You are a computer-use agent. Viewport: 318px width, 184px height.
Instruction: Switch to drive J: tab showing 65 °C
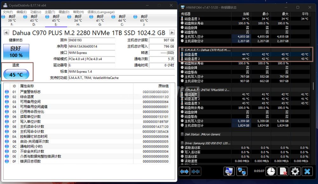[x=144, y=20]
